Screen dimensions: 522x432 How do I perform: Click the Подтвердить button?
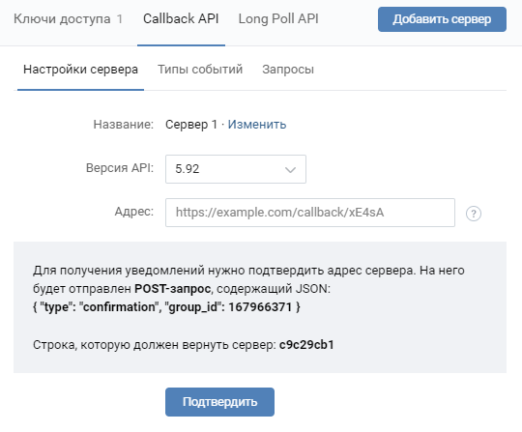[x=219, y=402]
